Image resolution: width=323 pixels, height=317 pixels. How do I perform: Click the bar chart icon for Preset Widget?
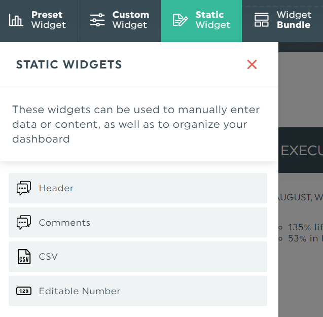[x=16, y=20]
